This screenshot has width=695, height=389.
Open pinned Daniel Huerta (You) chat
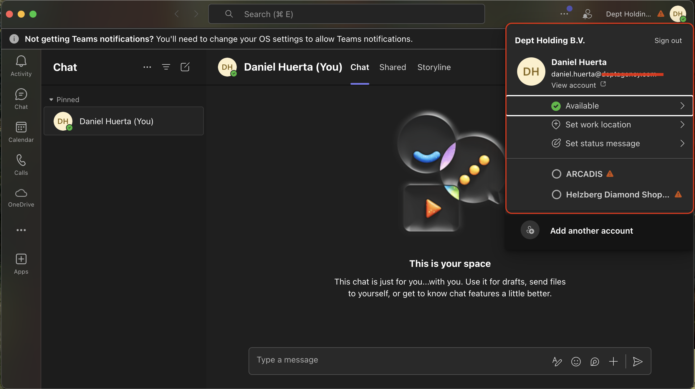tap(124, 121)
